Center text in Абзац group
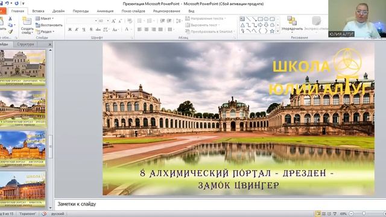The width and height of the screenshot is (386, 217). point(147,30)
